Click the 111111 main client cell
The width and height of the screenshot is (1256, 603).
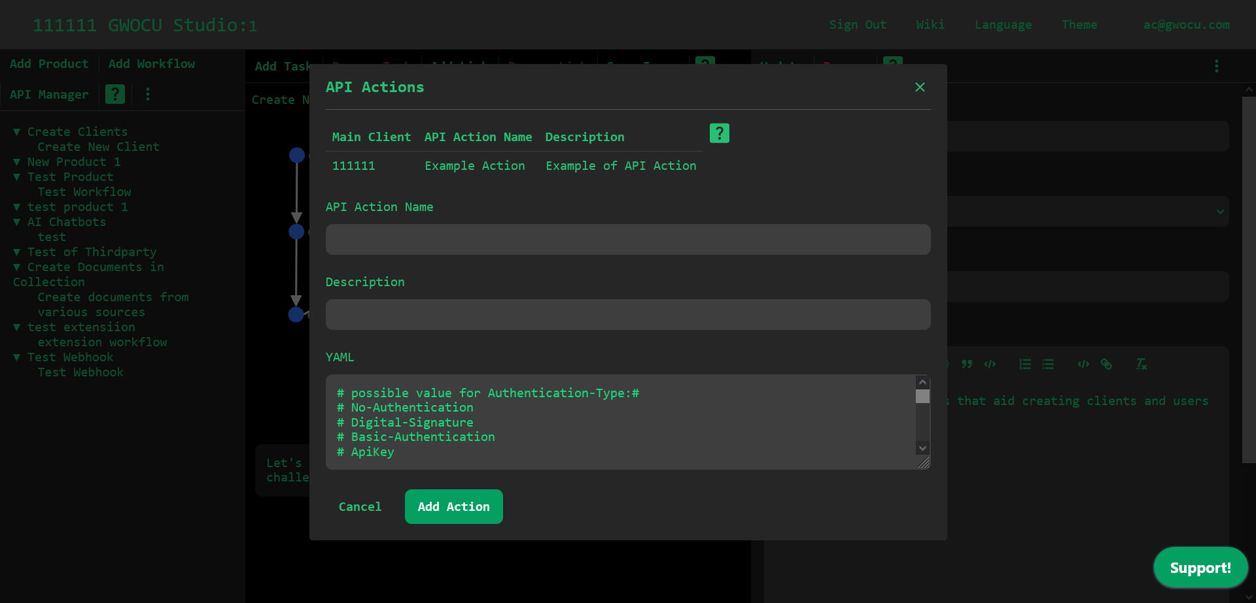coord(354,166)
